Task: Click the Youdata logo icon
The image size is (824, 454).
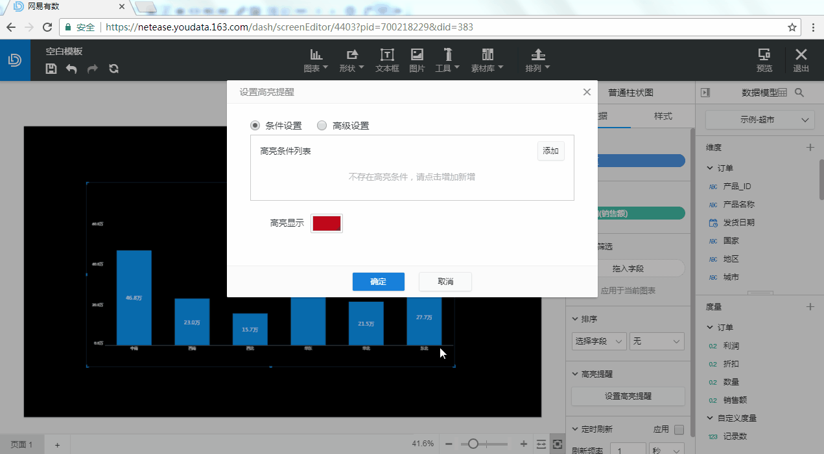Action: 15,60
